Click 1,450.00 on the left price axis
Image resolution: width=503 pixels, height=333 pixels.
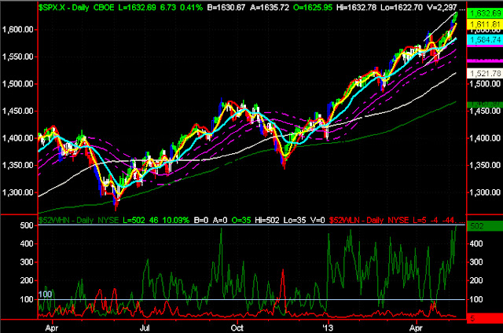click(17, 111)
